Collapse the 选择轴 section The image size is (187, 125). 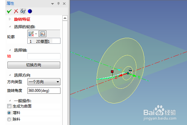click(x=10, y=50)
